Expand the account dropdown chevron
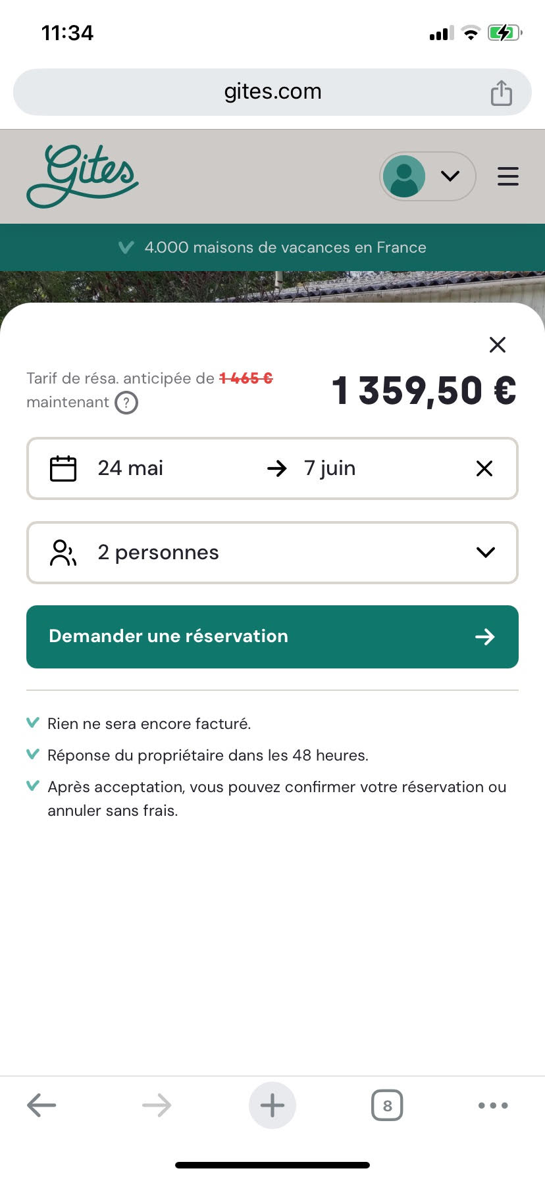The image size is (545, 1179). 450,176
